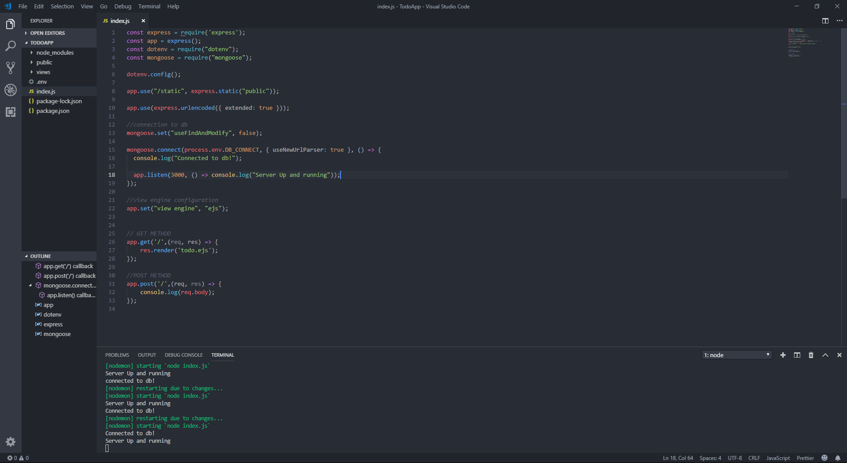Image resolution: width=847 pixels, height=463 pixels.
Task: Open the Help menu
Action: tap(173, 6)
